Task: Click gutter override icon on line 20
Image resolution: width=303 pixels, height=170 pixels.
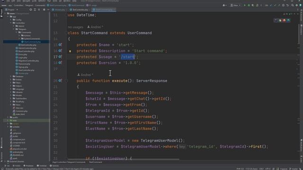Action: click(x=60, y=81)
